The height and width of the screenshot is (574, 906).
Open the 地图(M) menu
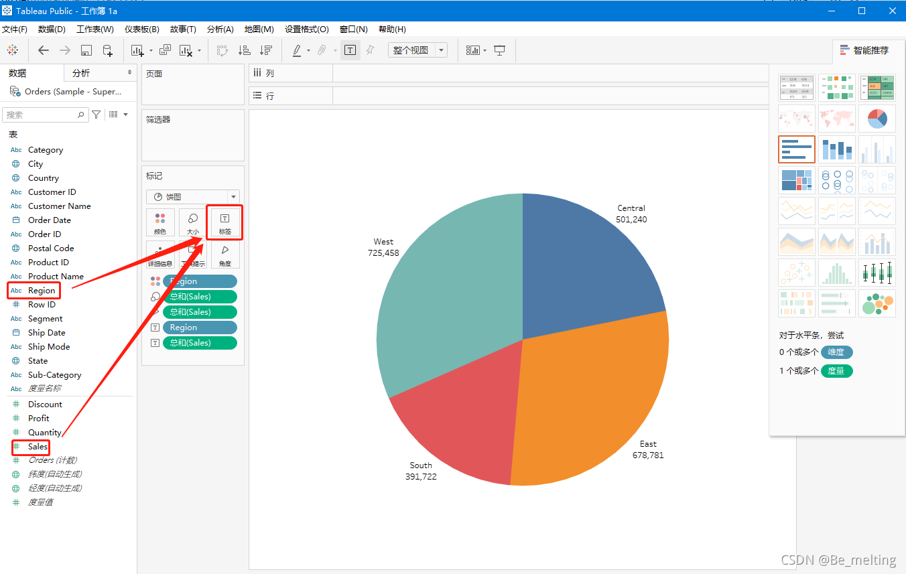259,29
